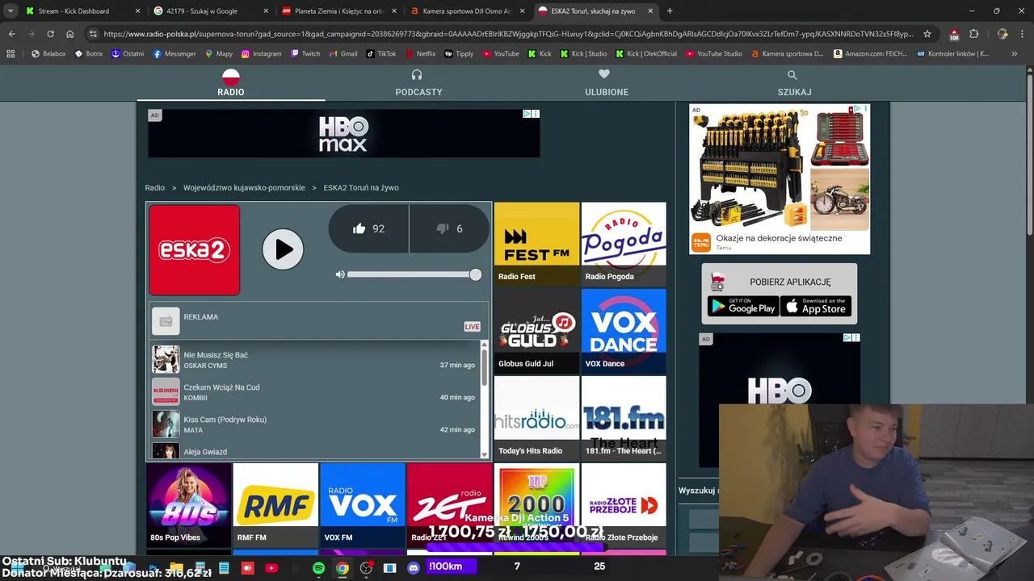Open the HBO Max banner ad

[x=343, y=133]
